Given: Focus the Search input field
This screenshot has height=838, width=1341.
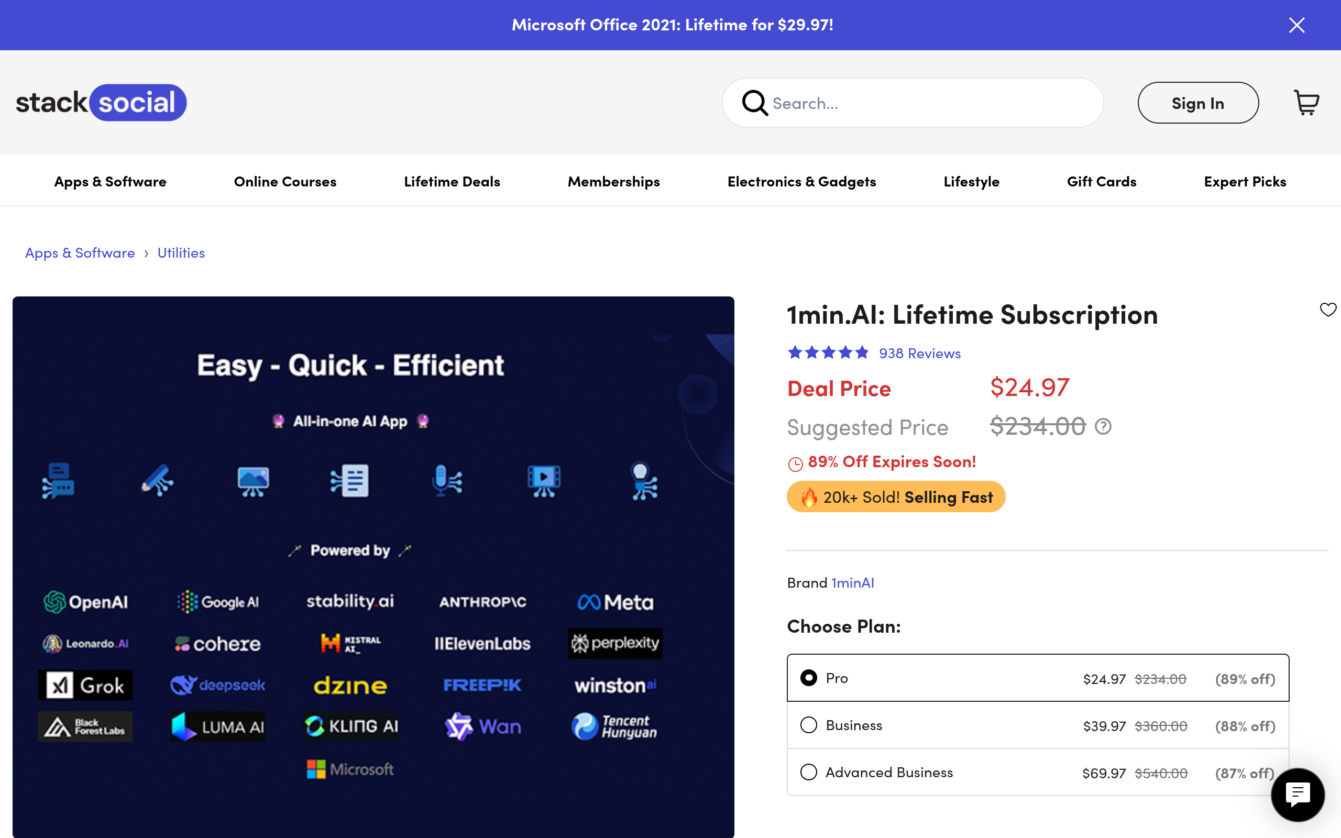Looking at the screenshot, I should (913, 103).
